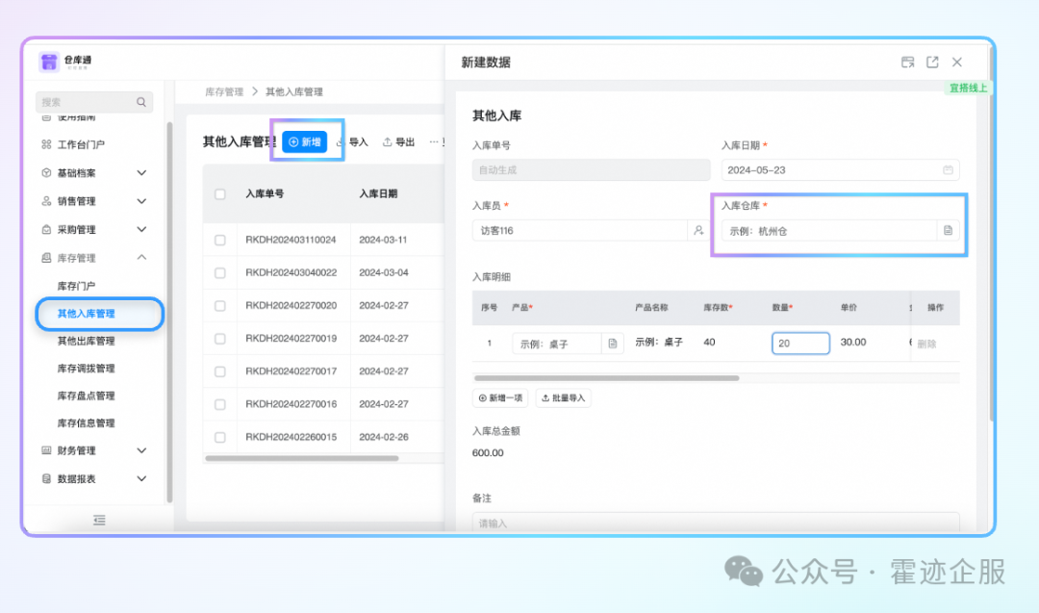Select the checkbox for RKDH202402260015

tap(220, 437)
